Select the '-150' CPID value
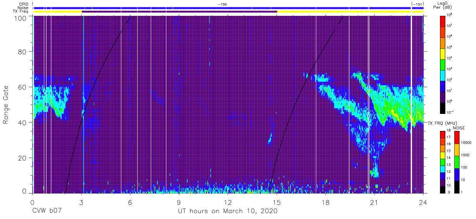This screenshot has height=219, width=476. coord(222,4)
